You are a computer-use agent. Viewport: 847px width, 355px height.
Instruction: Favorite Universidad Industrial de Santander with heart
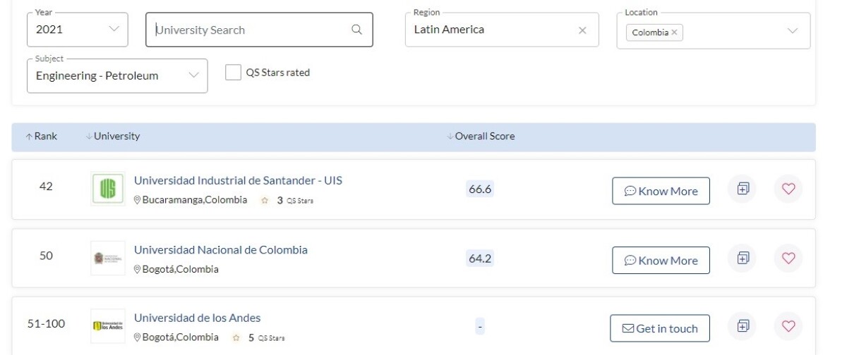coord(788,189)
